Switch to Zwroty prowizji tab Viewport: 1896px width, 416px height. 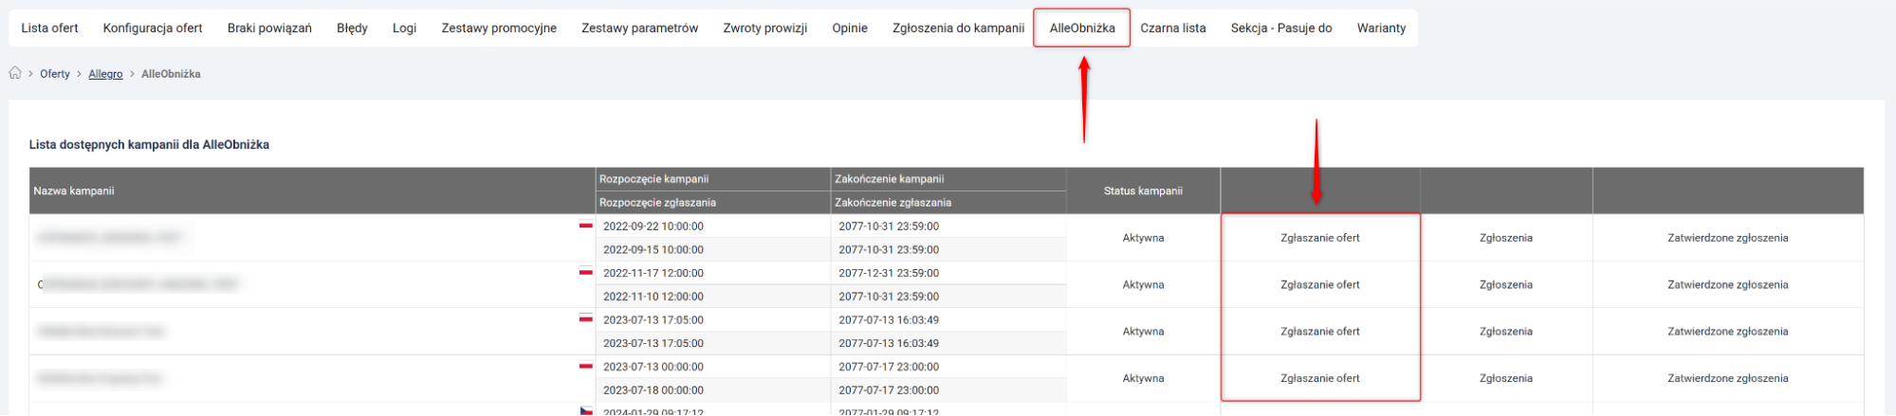coord(764,28)
